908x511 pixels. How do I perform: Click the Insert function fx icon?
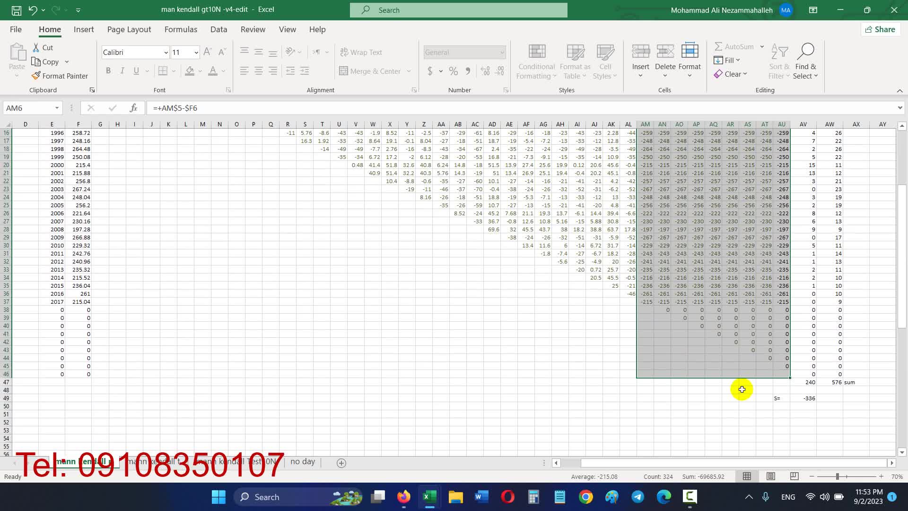click(x=133, y=108)
